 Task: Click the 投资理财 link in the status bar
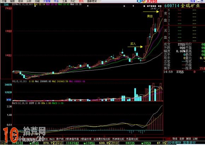click(175, 143)
